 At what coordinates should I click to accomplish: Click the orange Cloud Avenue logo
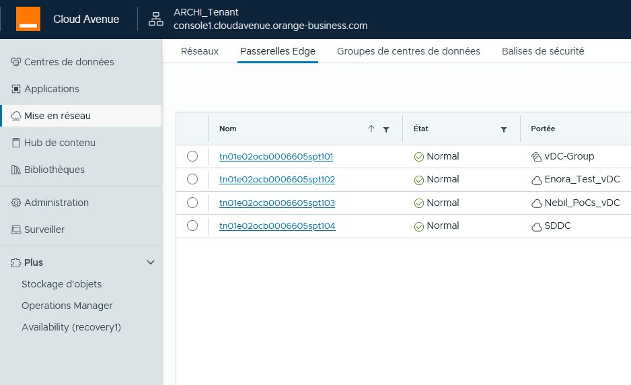point(28,20)
